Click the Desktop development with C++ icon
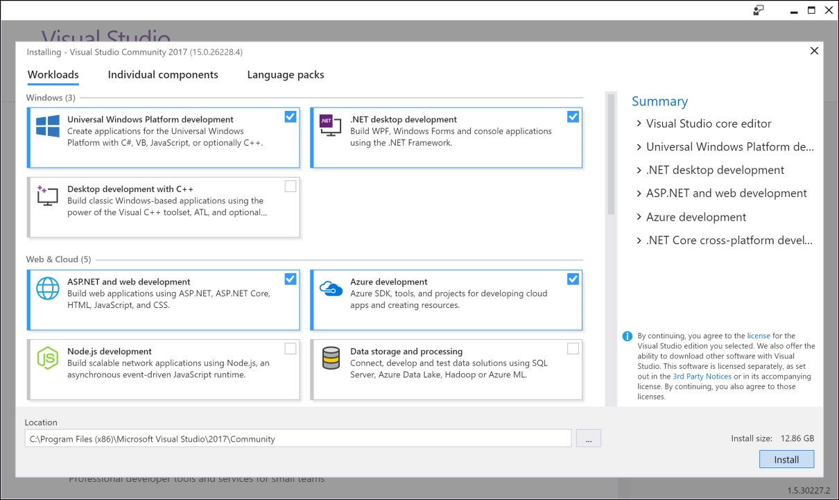 pyautogui.click(x=48, y=195)
